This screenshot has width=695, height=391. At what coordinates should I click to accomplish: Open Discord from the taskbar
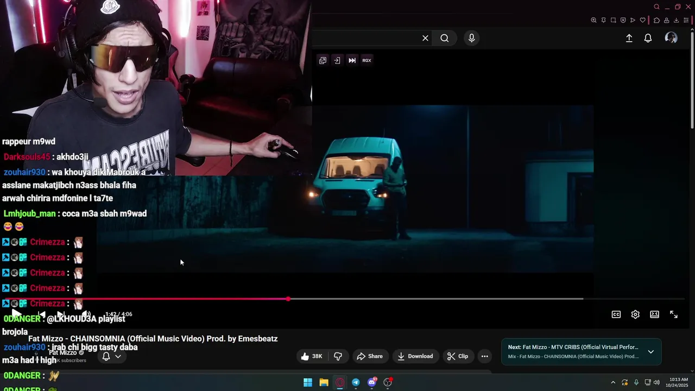[372, 382]
